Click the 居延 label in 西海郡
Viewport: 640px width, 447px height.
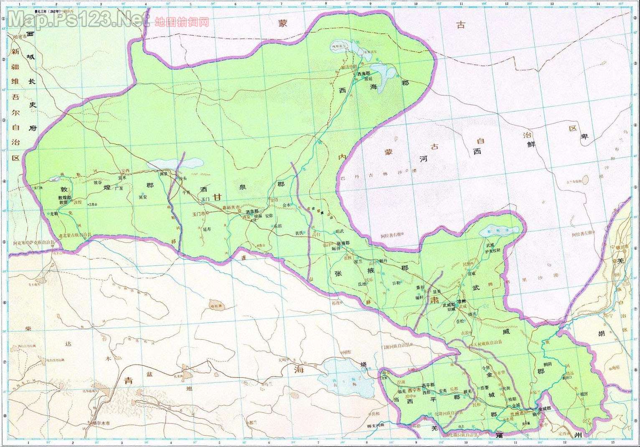click(368, 78)
